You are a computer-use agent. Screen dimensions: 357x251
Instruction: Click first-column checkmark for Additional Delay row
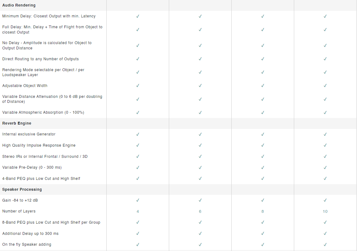pos(138,234)
